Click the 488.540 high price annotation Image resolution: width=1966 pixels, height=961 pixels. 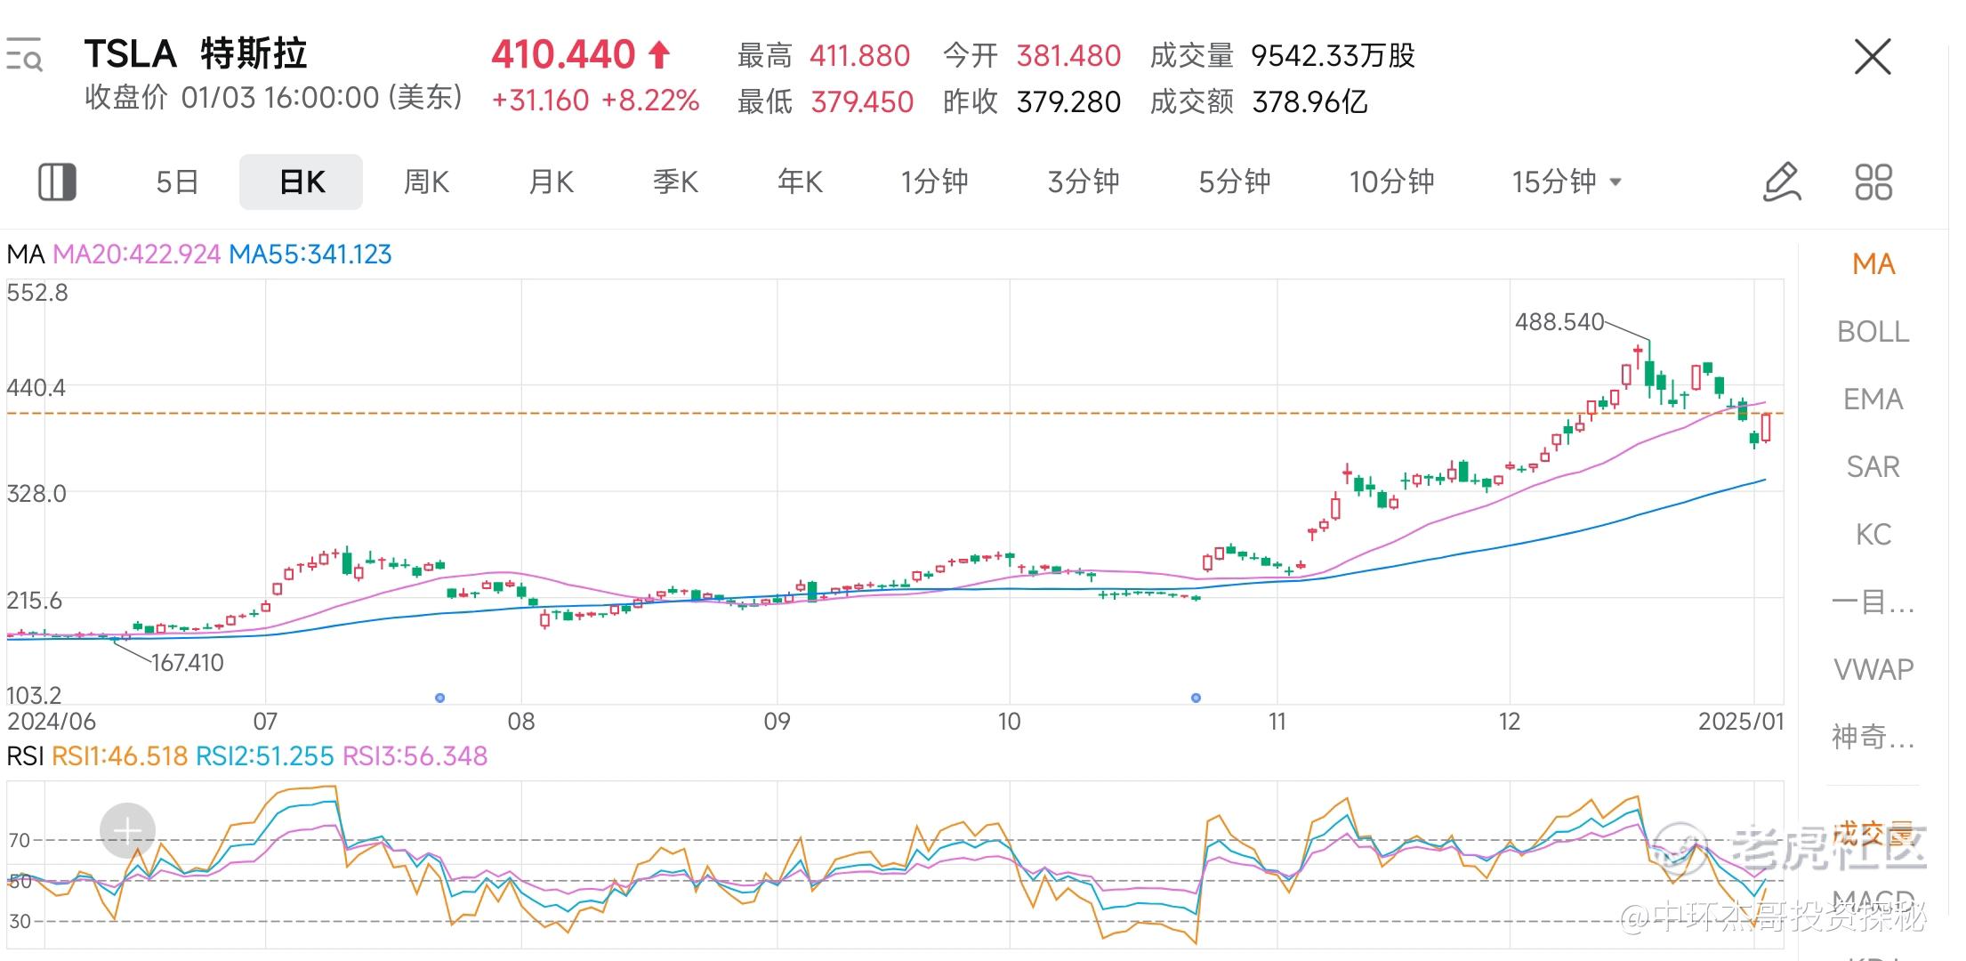[x=1559, y=321]
